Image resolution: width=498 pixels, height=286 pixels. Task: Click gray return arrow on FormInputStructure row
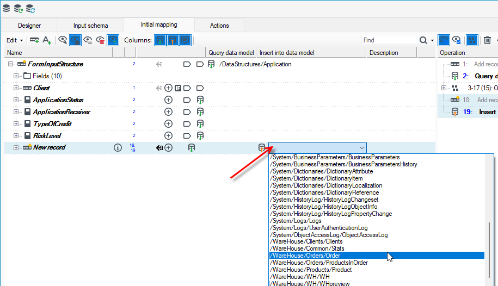point(159,64)
